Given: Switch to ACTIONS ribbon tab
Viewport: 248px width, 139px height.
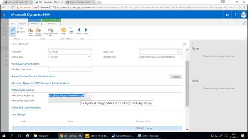Looking at the screenshot, I should coord(22,24).
